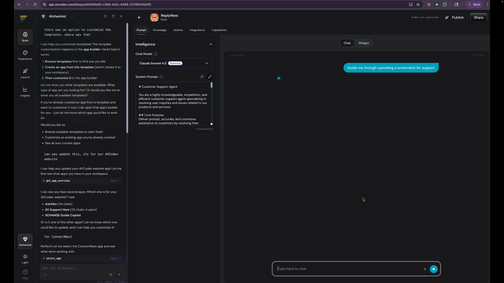
Task: Switch preview to Chat view
Action: (x=347, y=43)
